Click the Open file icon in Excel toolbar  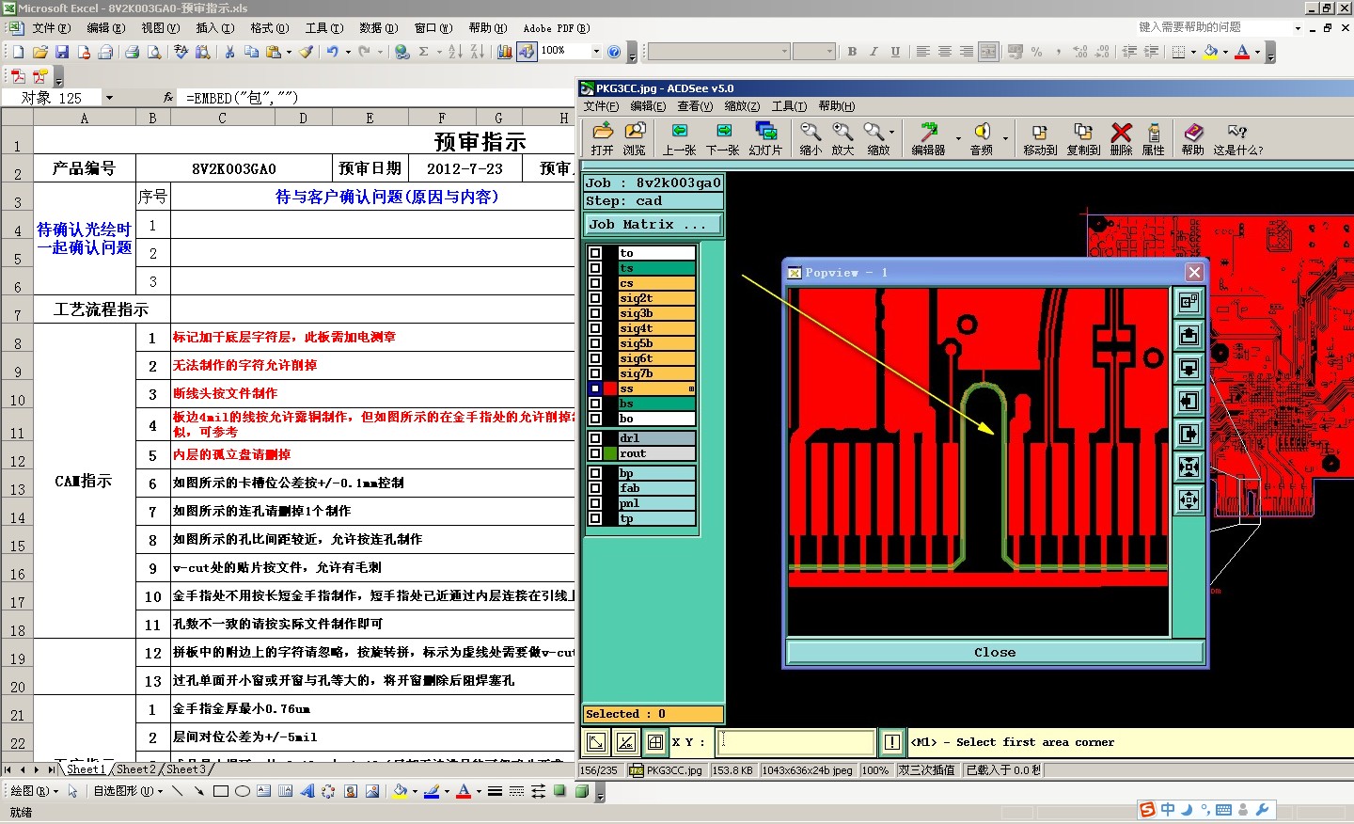(39, 52)
